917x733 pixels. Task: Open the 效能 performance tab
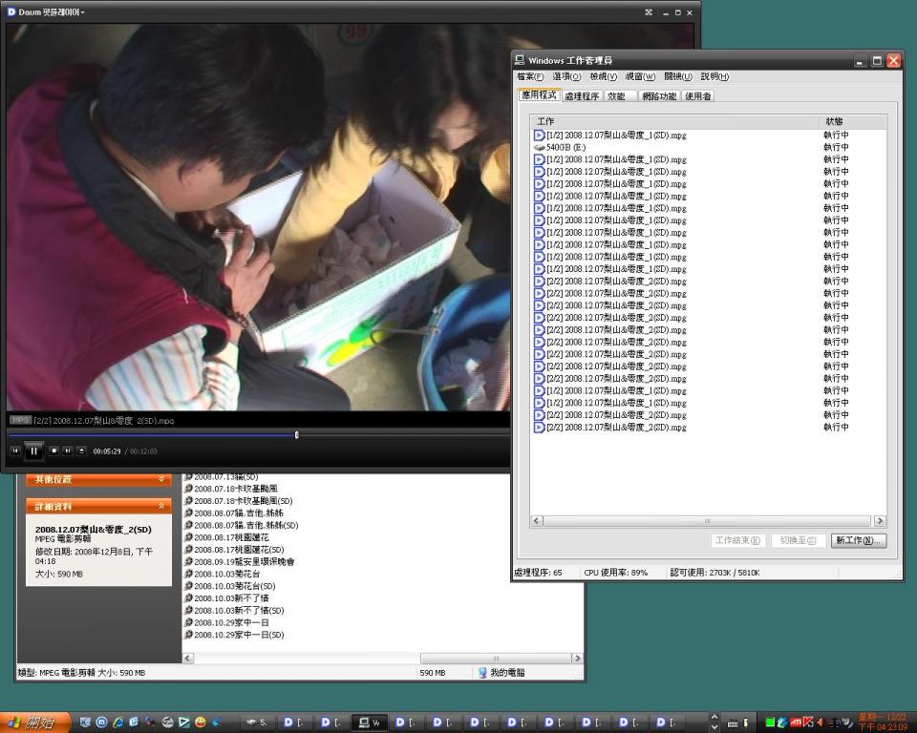tap(617, 96)
